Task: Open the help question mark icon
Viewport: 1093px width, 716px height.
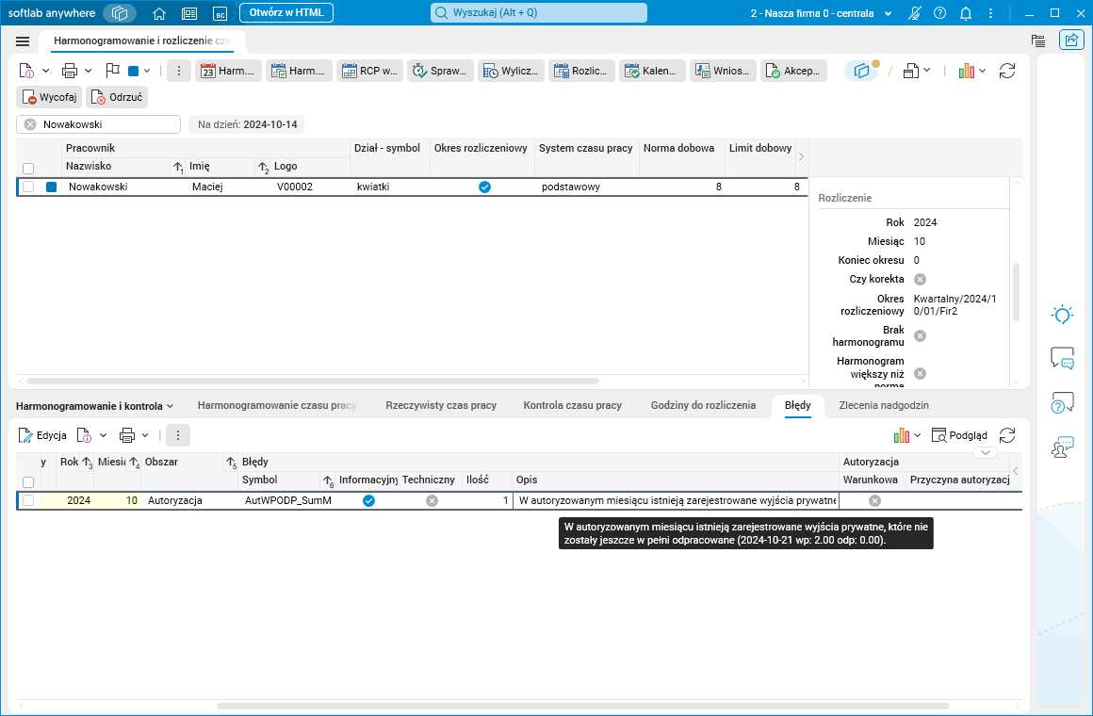Action: click(x=939, y=13)
